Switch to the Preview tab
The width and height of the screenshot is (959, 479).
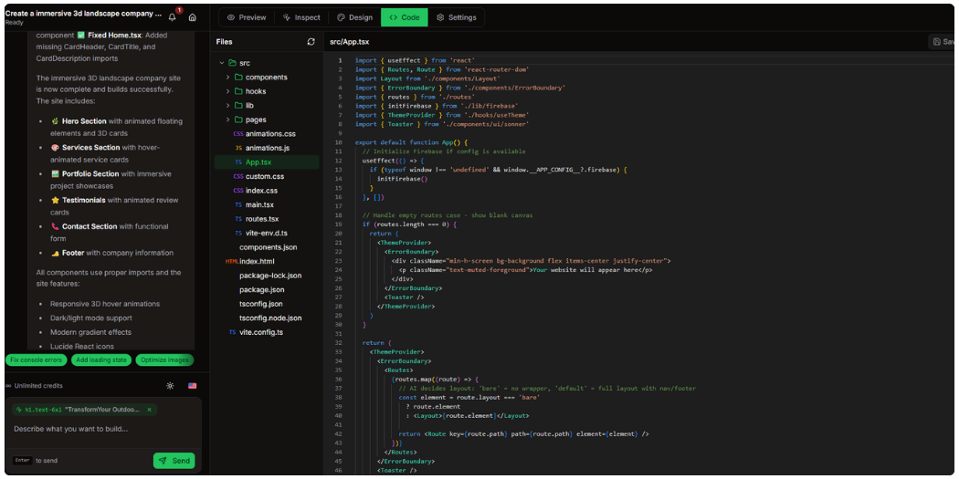[247, 17]
